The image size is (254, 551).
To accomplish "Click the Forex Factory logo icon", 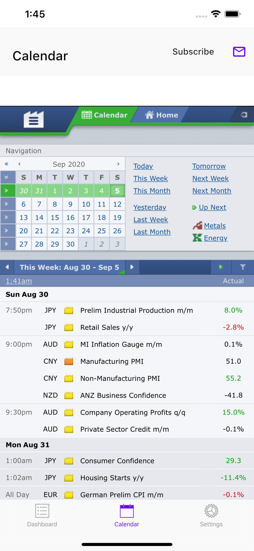I will [x=33, y=119].
